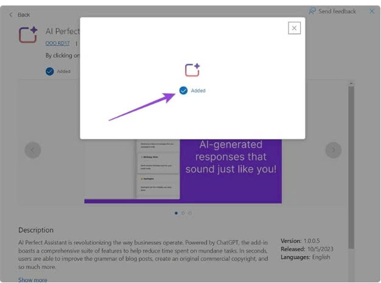This screenshot has width=381, height=283.
Task: Click the Send feedback icon
Action: [312, 11]
